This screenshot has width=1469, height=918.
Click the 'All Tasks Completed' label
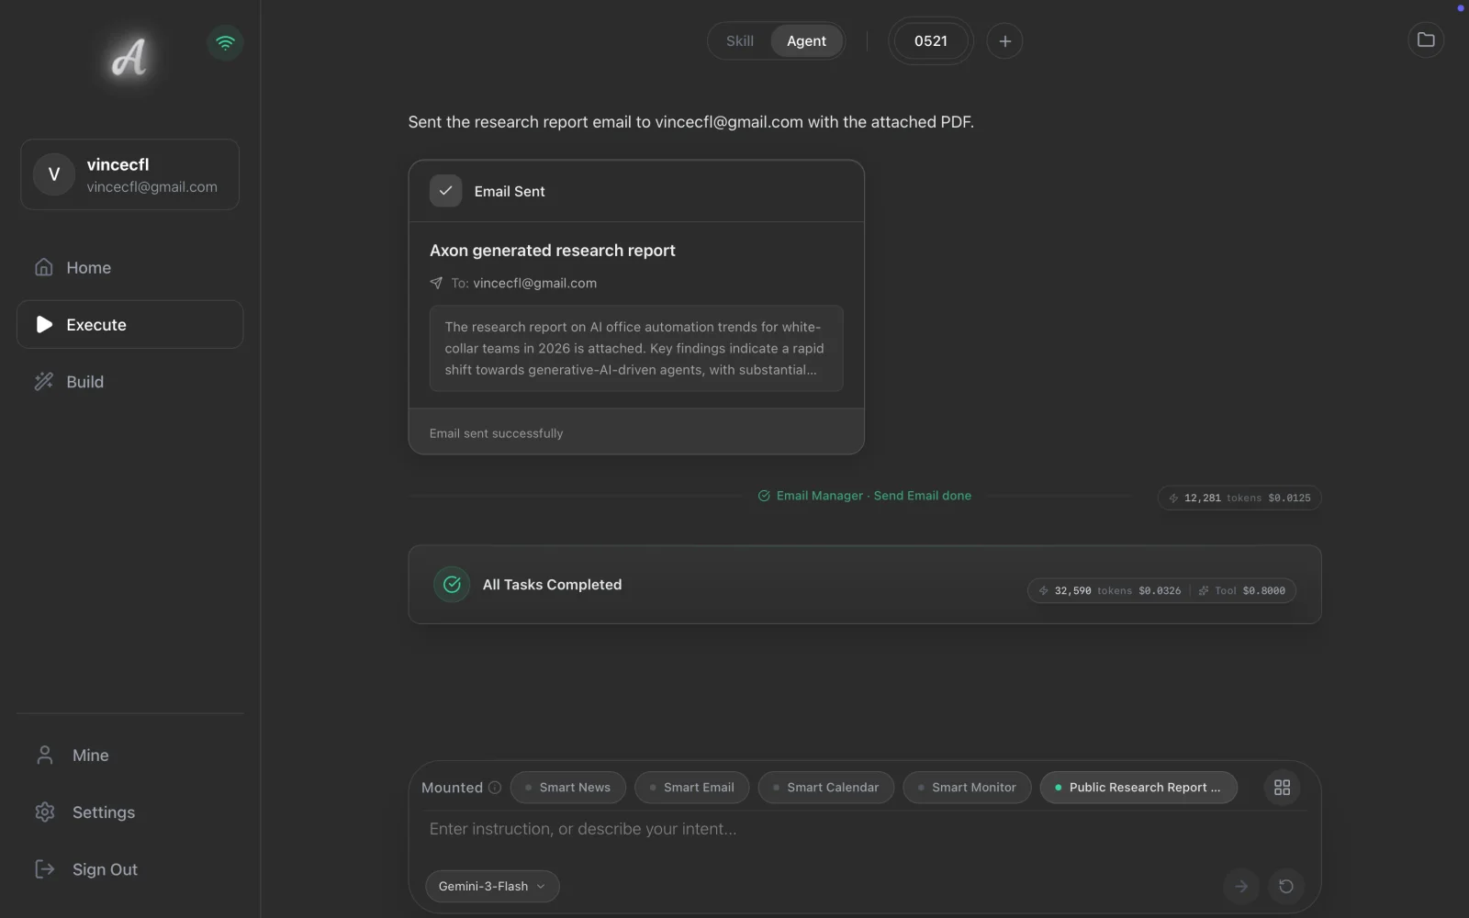coord(552,585)
